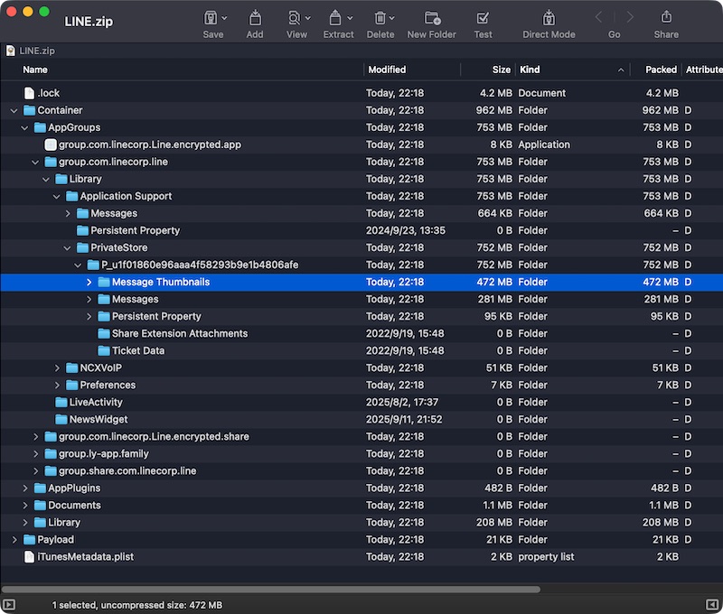Collapse the Container folder

tap(14, 110)
